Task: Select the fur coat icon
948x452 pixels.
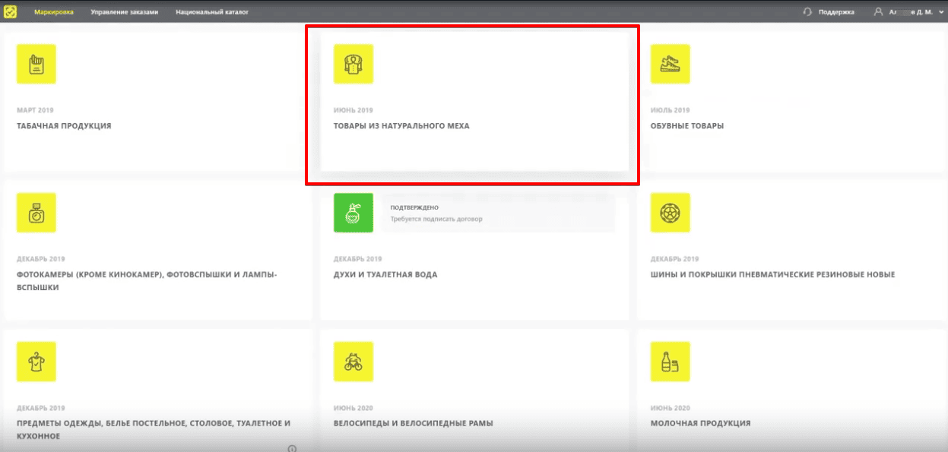Action: [x=354, y=64]
